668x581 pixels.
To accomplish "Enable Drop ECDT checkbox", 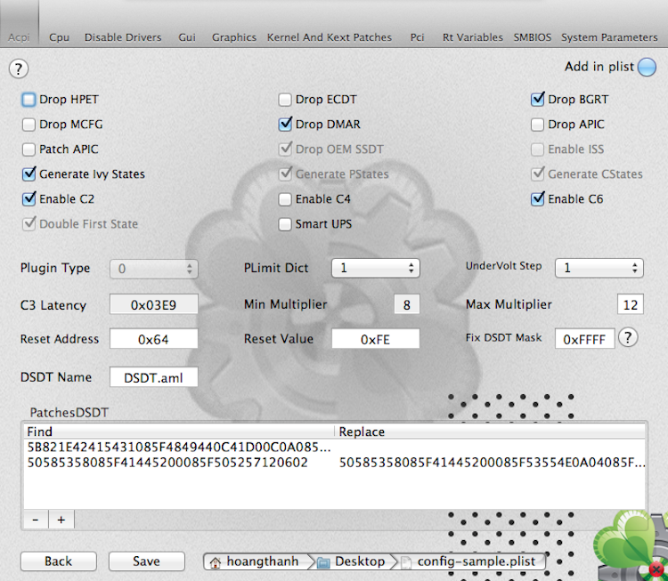I will [x=285, y=100].
